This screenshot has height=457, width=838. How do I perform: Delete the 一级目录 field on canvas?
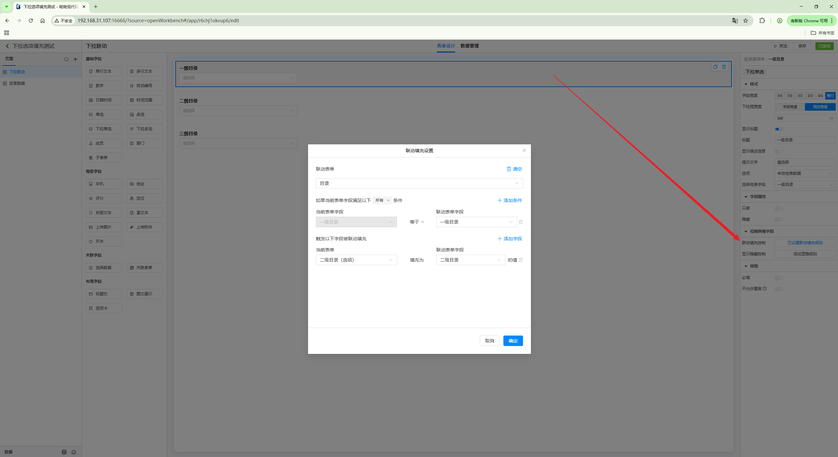click(724, 67)
